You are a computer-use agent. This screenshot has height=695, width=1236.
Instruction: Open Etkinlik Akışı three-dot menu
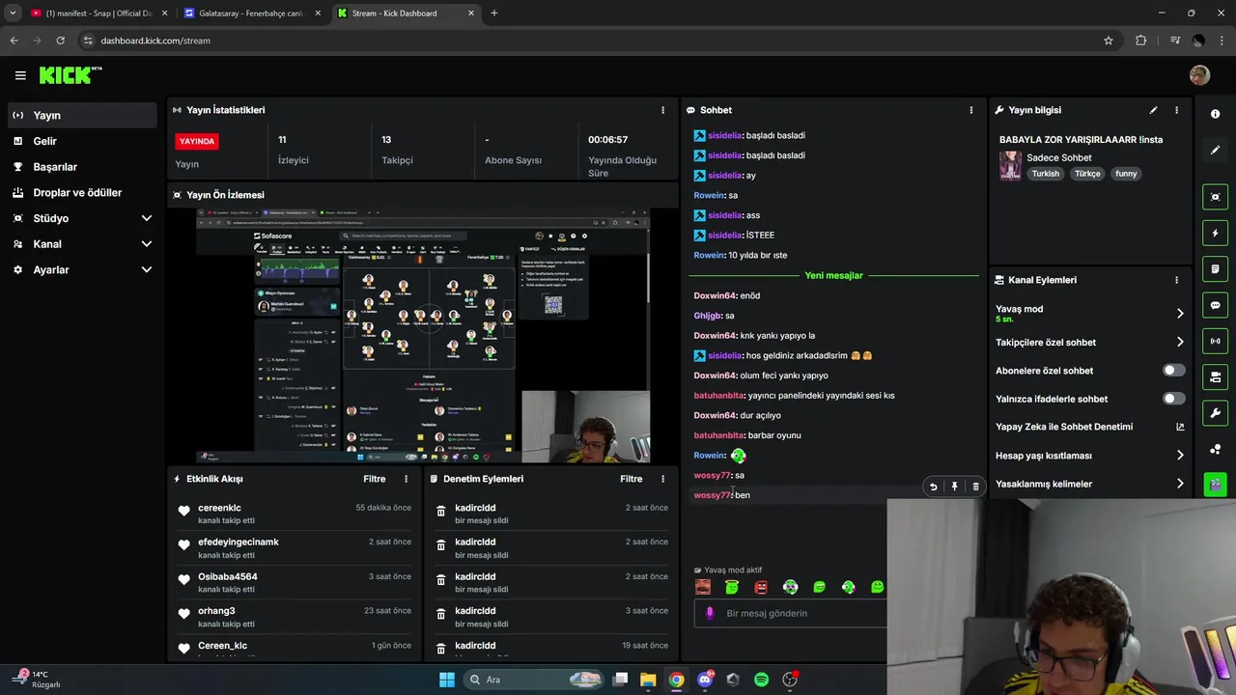(406, 479)
